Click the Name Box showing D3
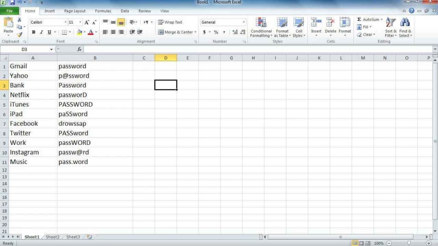438x246 pixels. [x=24, y=50]
